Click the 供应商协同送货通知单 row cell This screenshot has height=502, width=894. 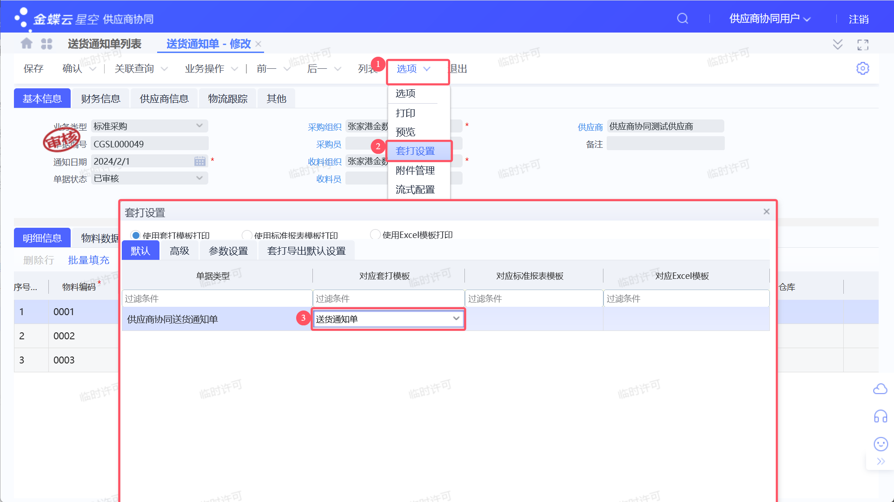click(x=217, y=319)
